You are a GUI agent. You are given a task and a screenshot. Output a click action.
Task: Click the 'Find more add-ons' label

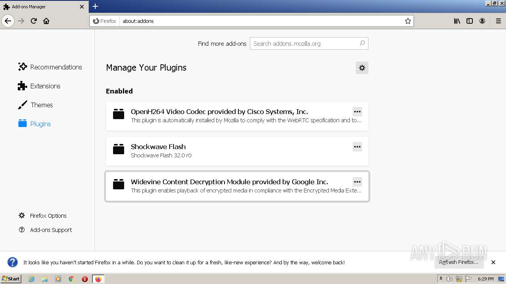(222, 43)
